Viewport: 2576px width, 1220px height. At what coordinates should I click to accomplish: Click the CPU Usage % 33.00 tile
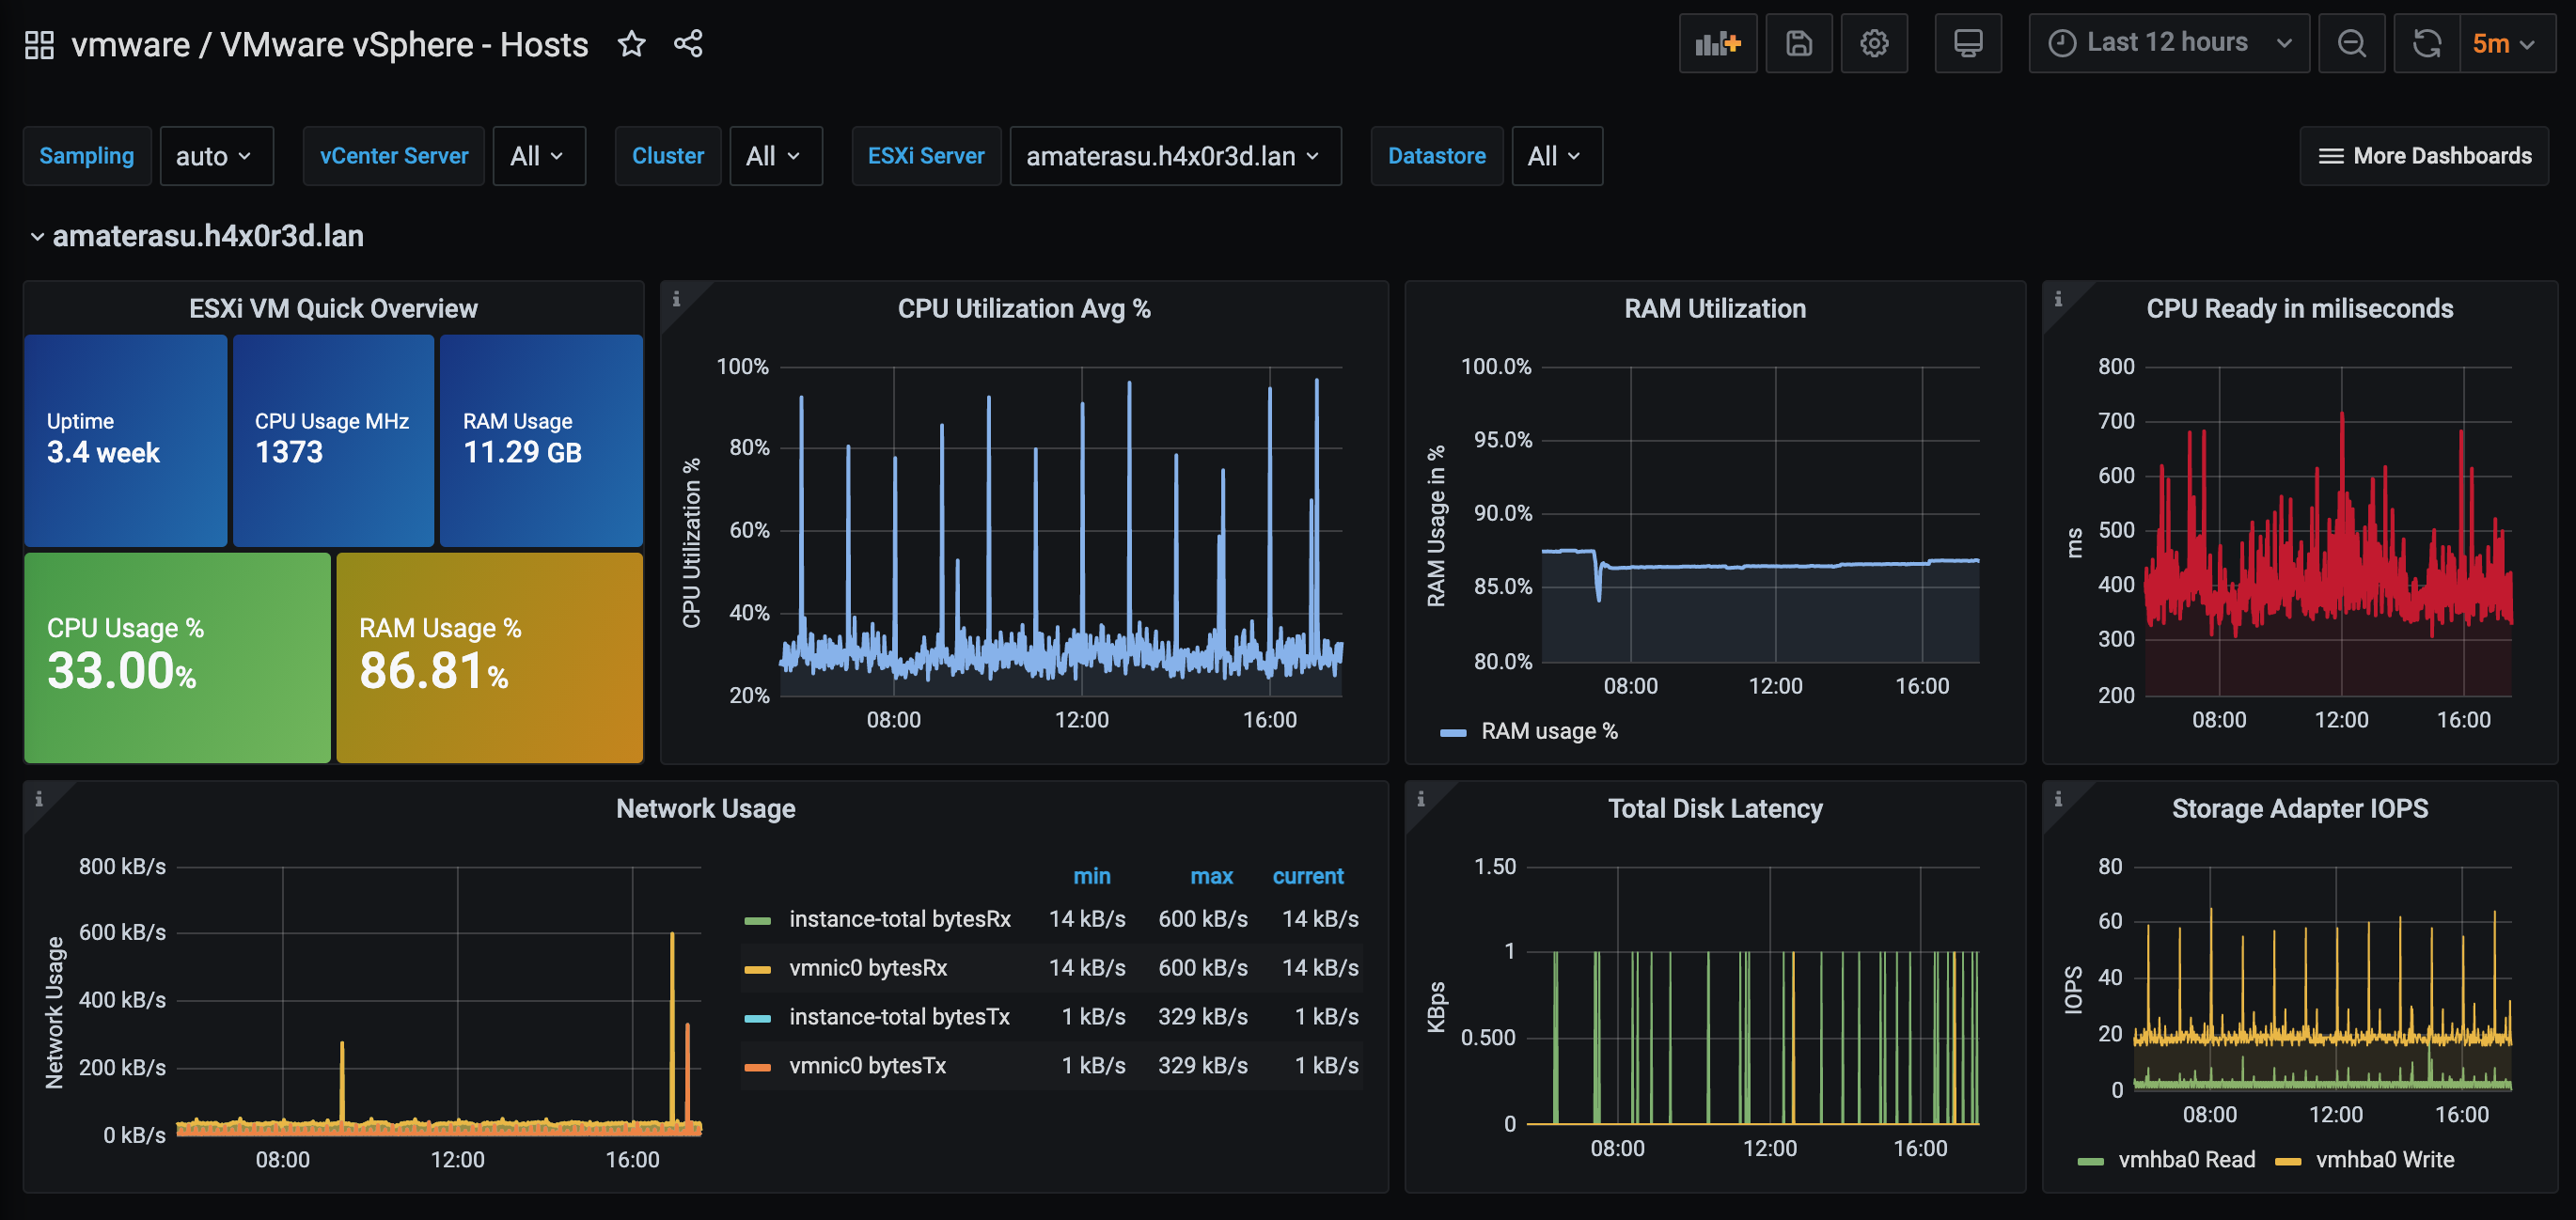click(177, 658)
